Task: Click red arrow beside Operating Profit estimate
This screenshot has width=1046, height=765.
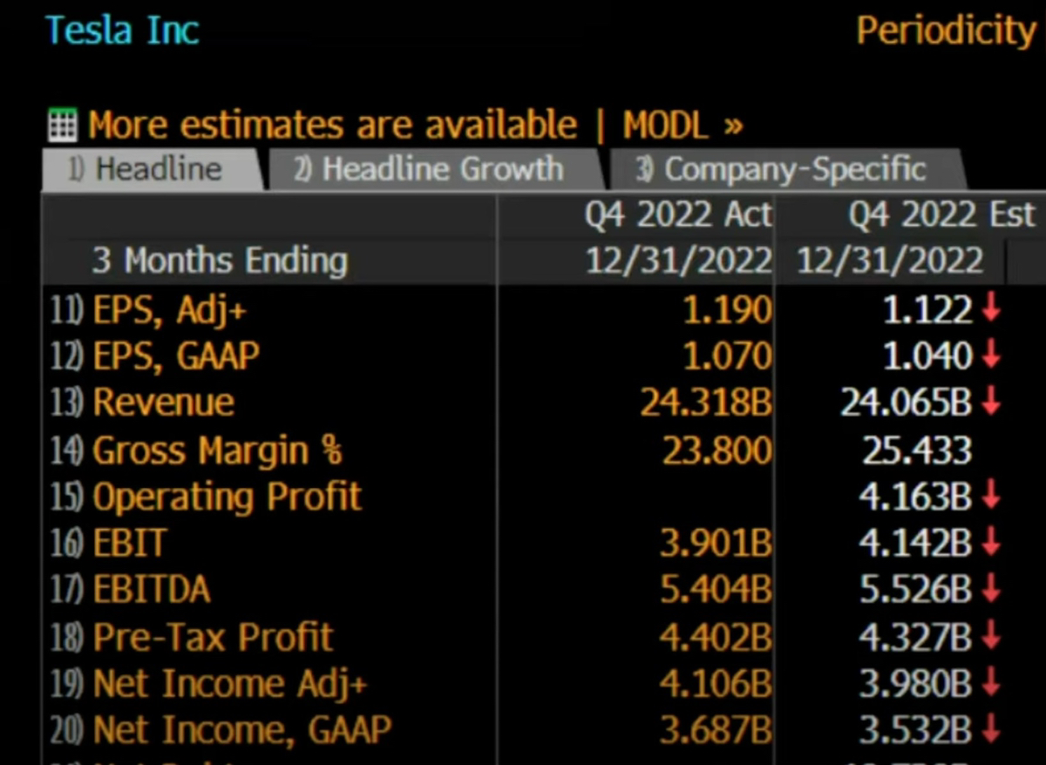Action: (x=990, y=497)
